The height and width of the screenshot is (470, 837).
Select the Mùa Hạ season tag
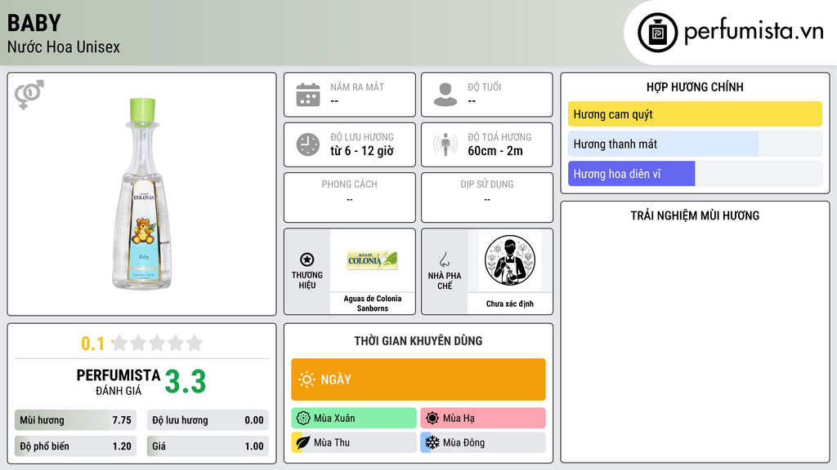coord(483,419)
